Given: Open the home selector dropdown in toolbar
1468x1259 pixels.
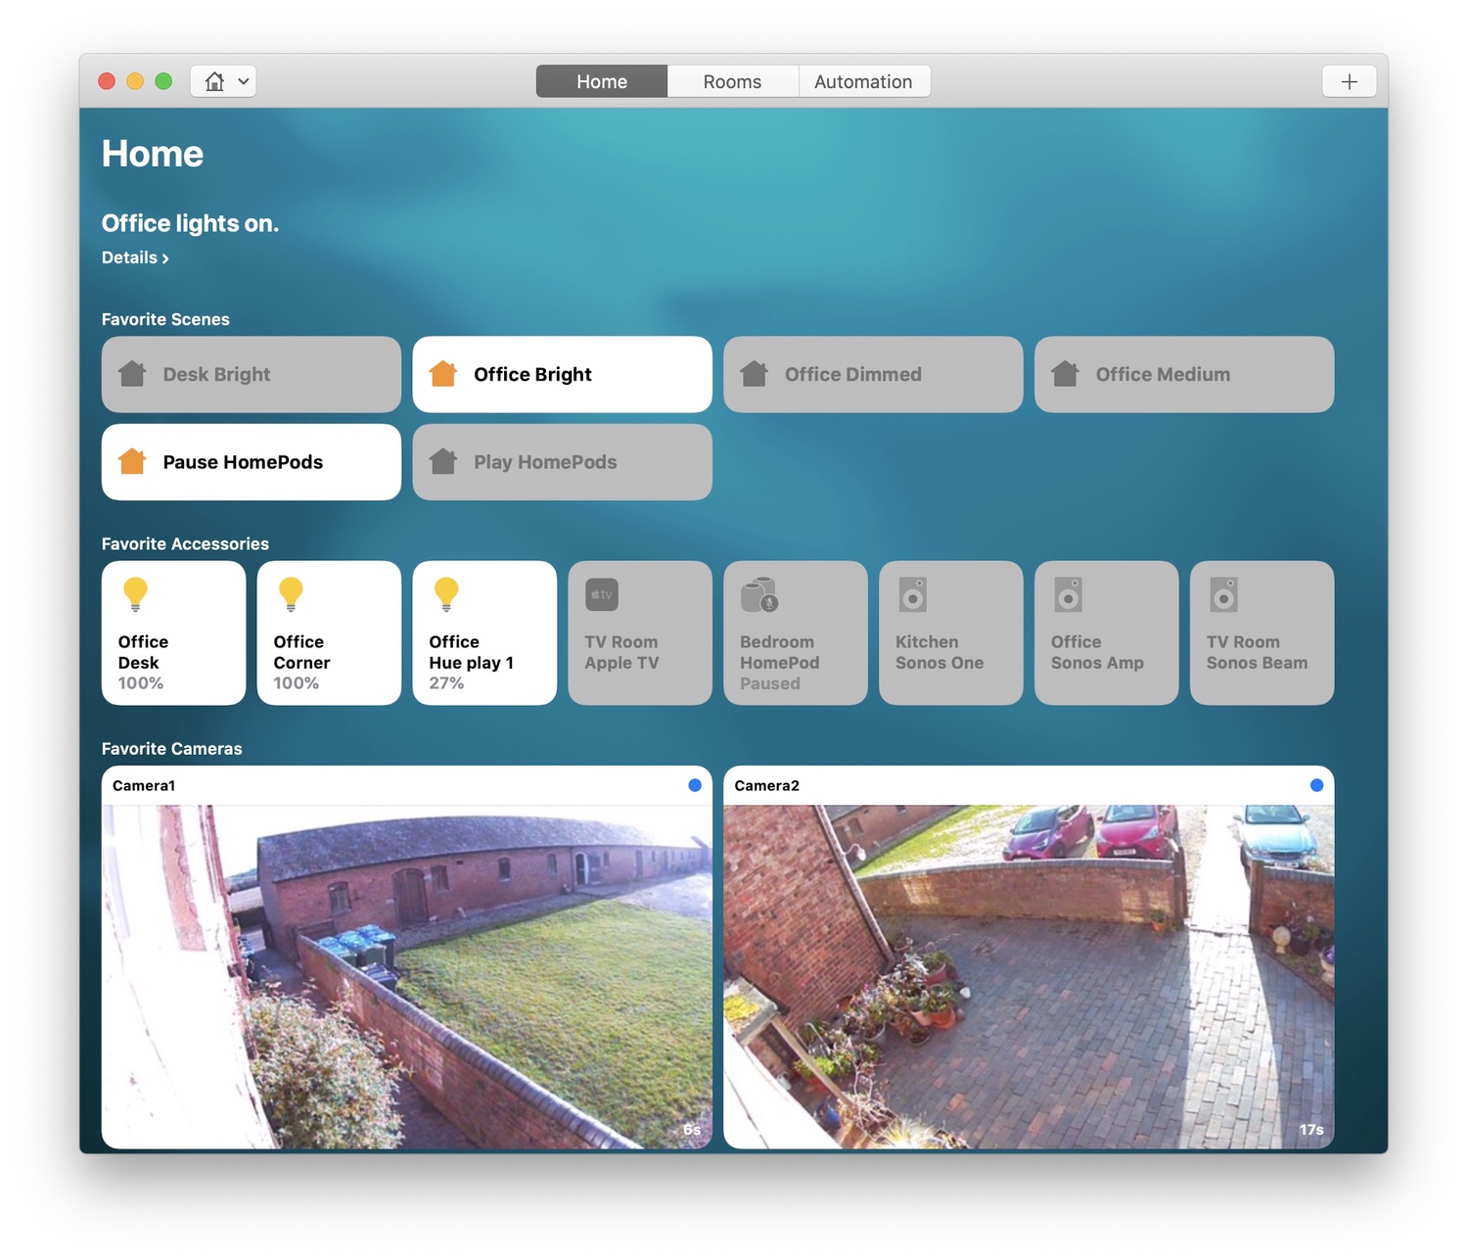Looking at the screenshot, I should coord(223,81).
